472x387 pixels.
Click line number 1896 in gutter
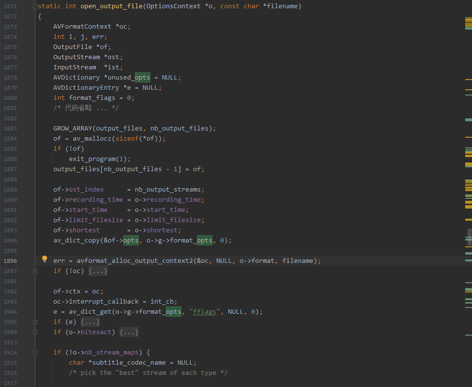point(10,261)
